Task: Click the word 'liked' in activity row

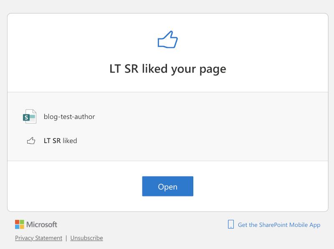Action: point(70,141)
